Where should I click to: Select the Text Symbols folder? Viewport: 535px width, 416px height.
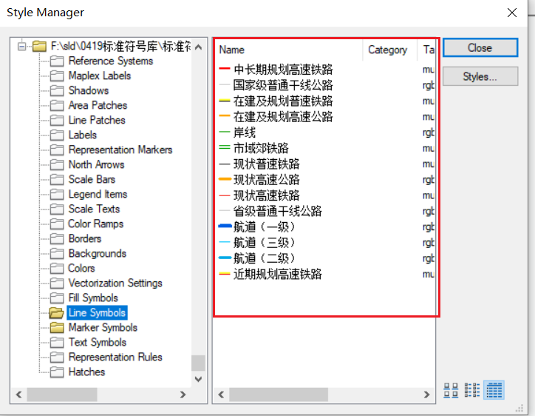[x=98, y=342]
